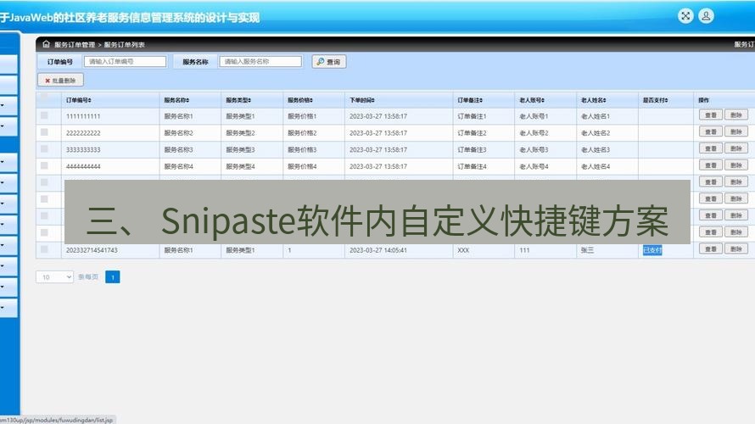Check the box for order 4444444444
The height and width of the screenshot is (424, 755).
click(44, 165)
